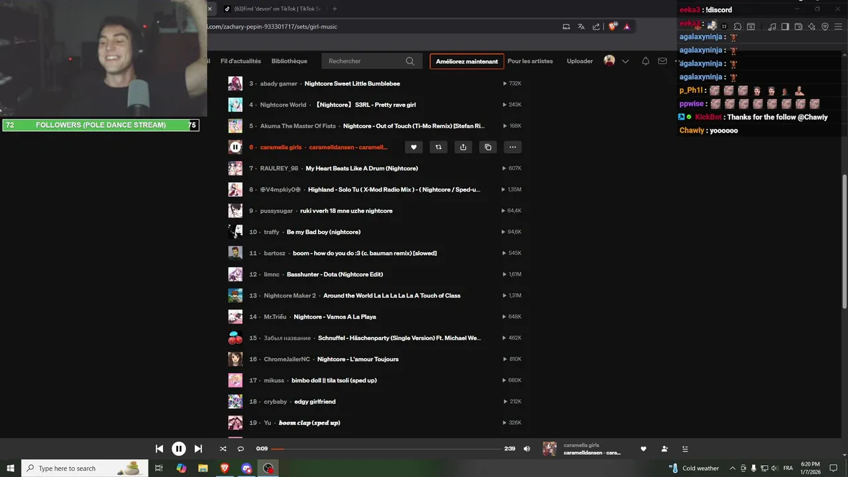
Task: Toggle the Brave VPN shield icon
Action: tap(825, 26)
